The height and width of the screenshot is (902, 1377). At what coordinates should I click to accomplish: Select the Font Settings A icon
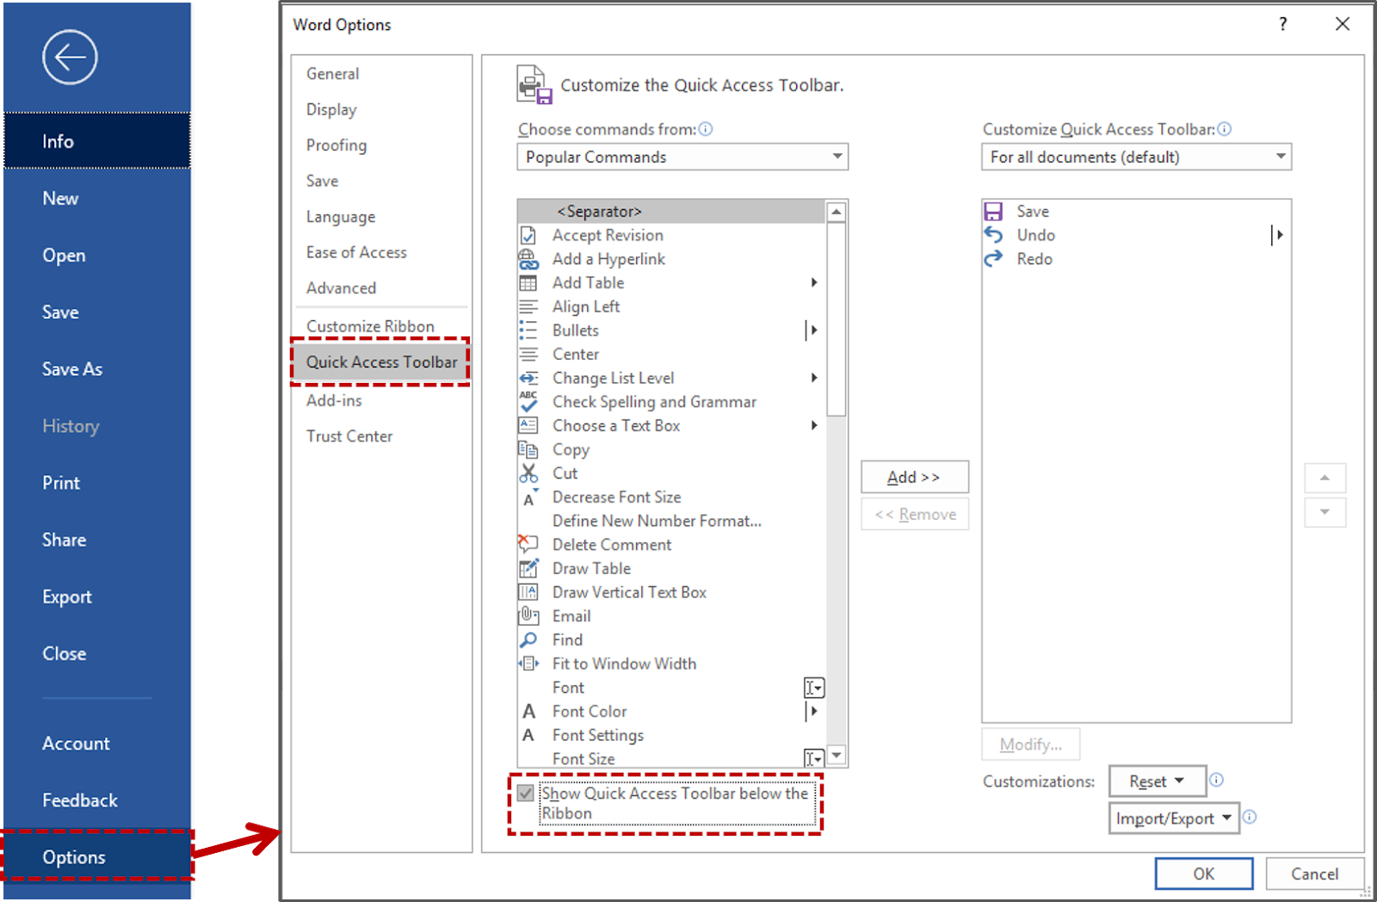[529, 735]
